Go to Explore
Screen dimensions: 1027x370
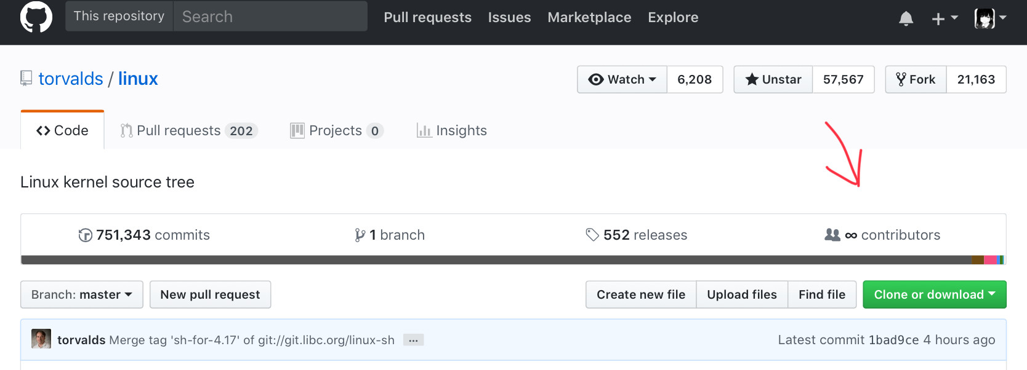coord(673,17)
